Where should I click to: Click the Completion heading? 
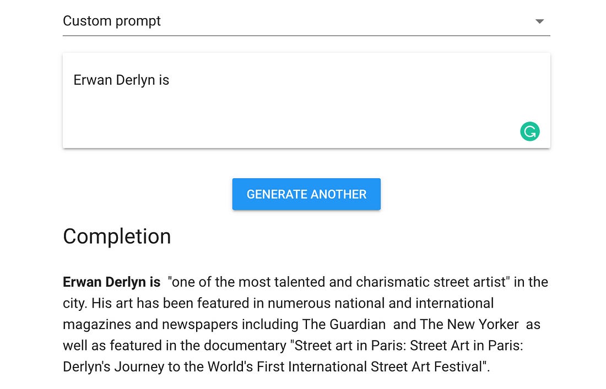[117, 237]
